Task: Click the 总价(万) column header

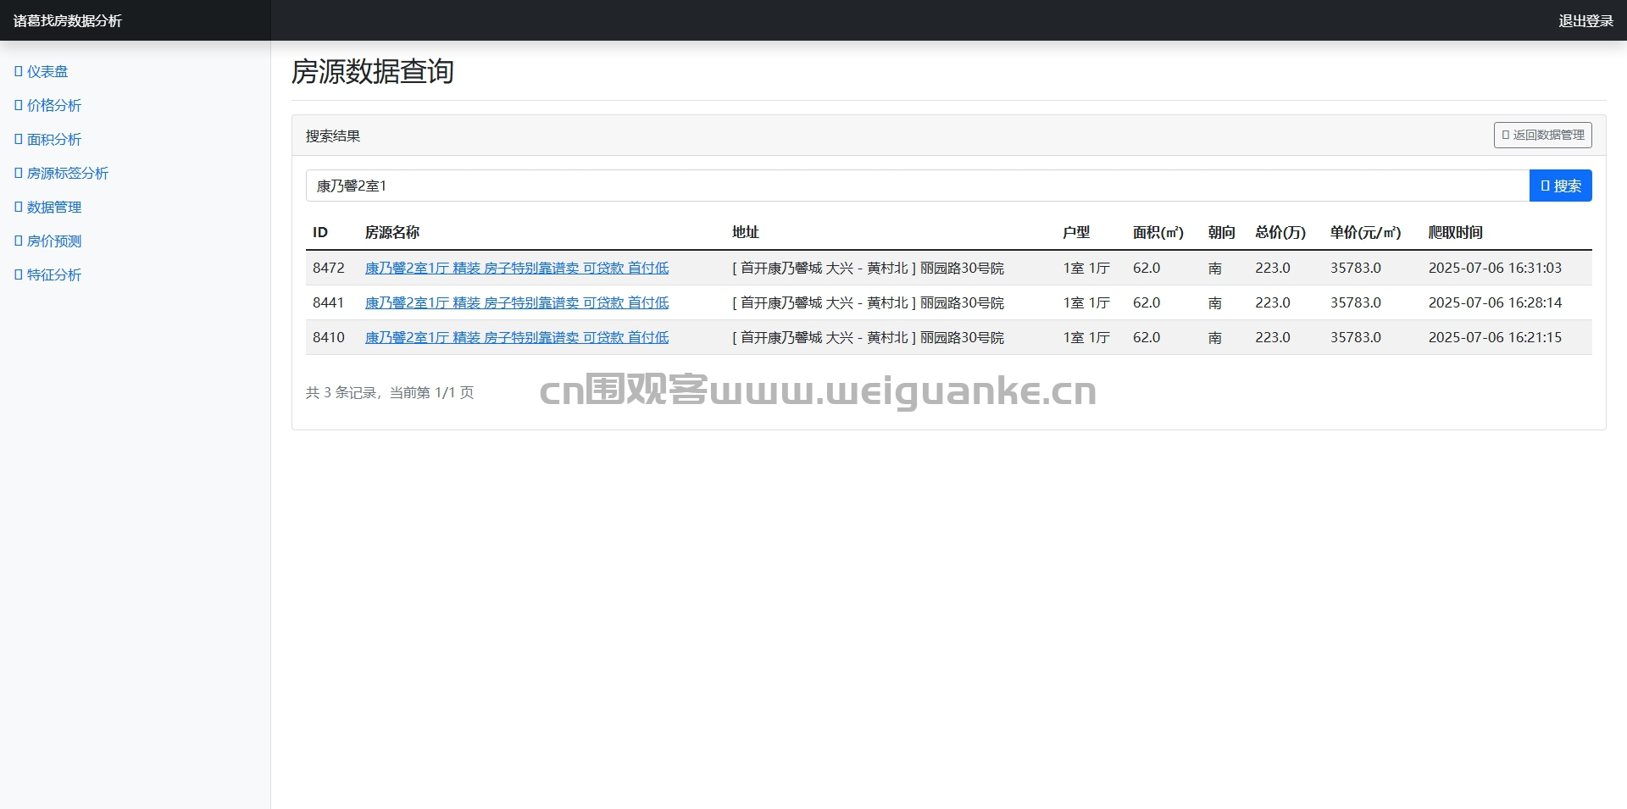Action: 1280,233
